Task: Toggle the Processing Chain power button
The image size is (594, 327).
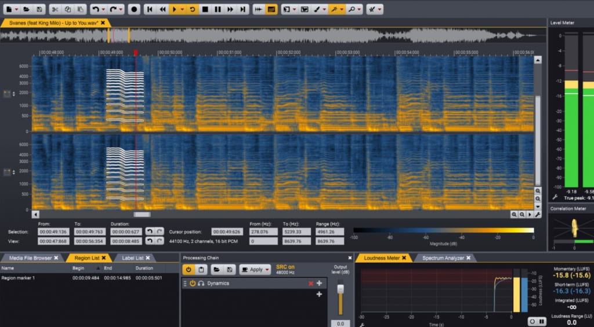Action: (x=188, y=270)
